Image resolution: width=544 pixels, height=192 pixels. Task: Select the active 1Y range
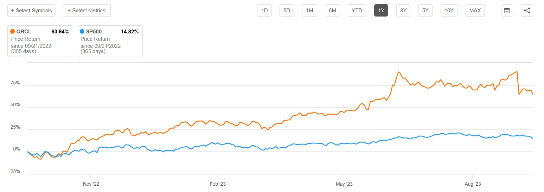click(x=381, y=11)
